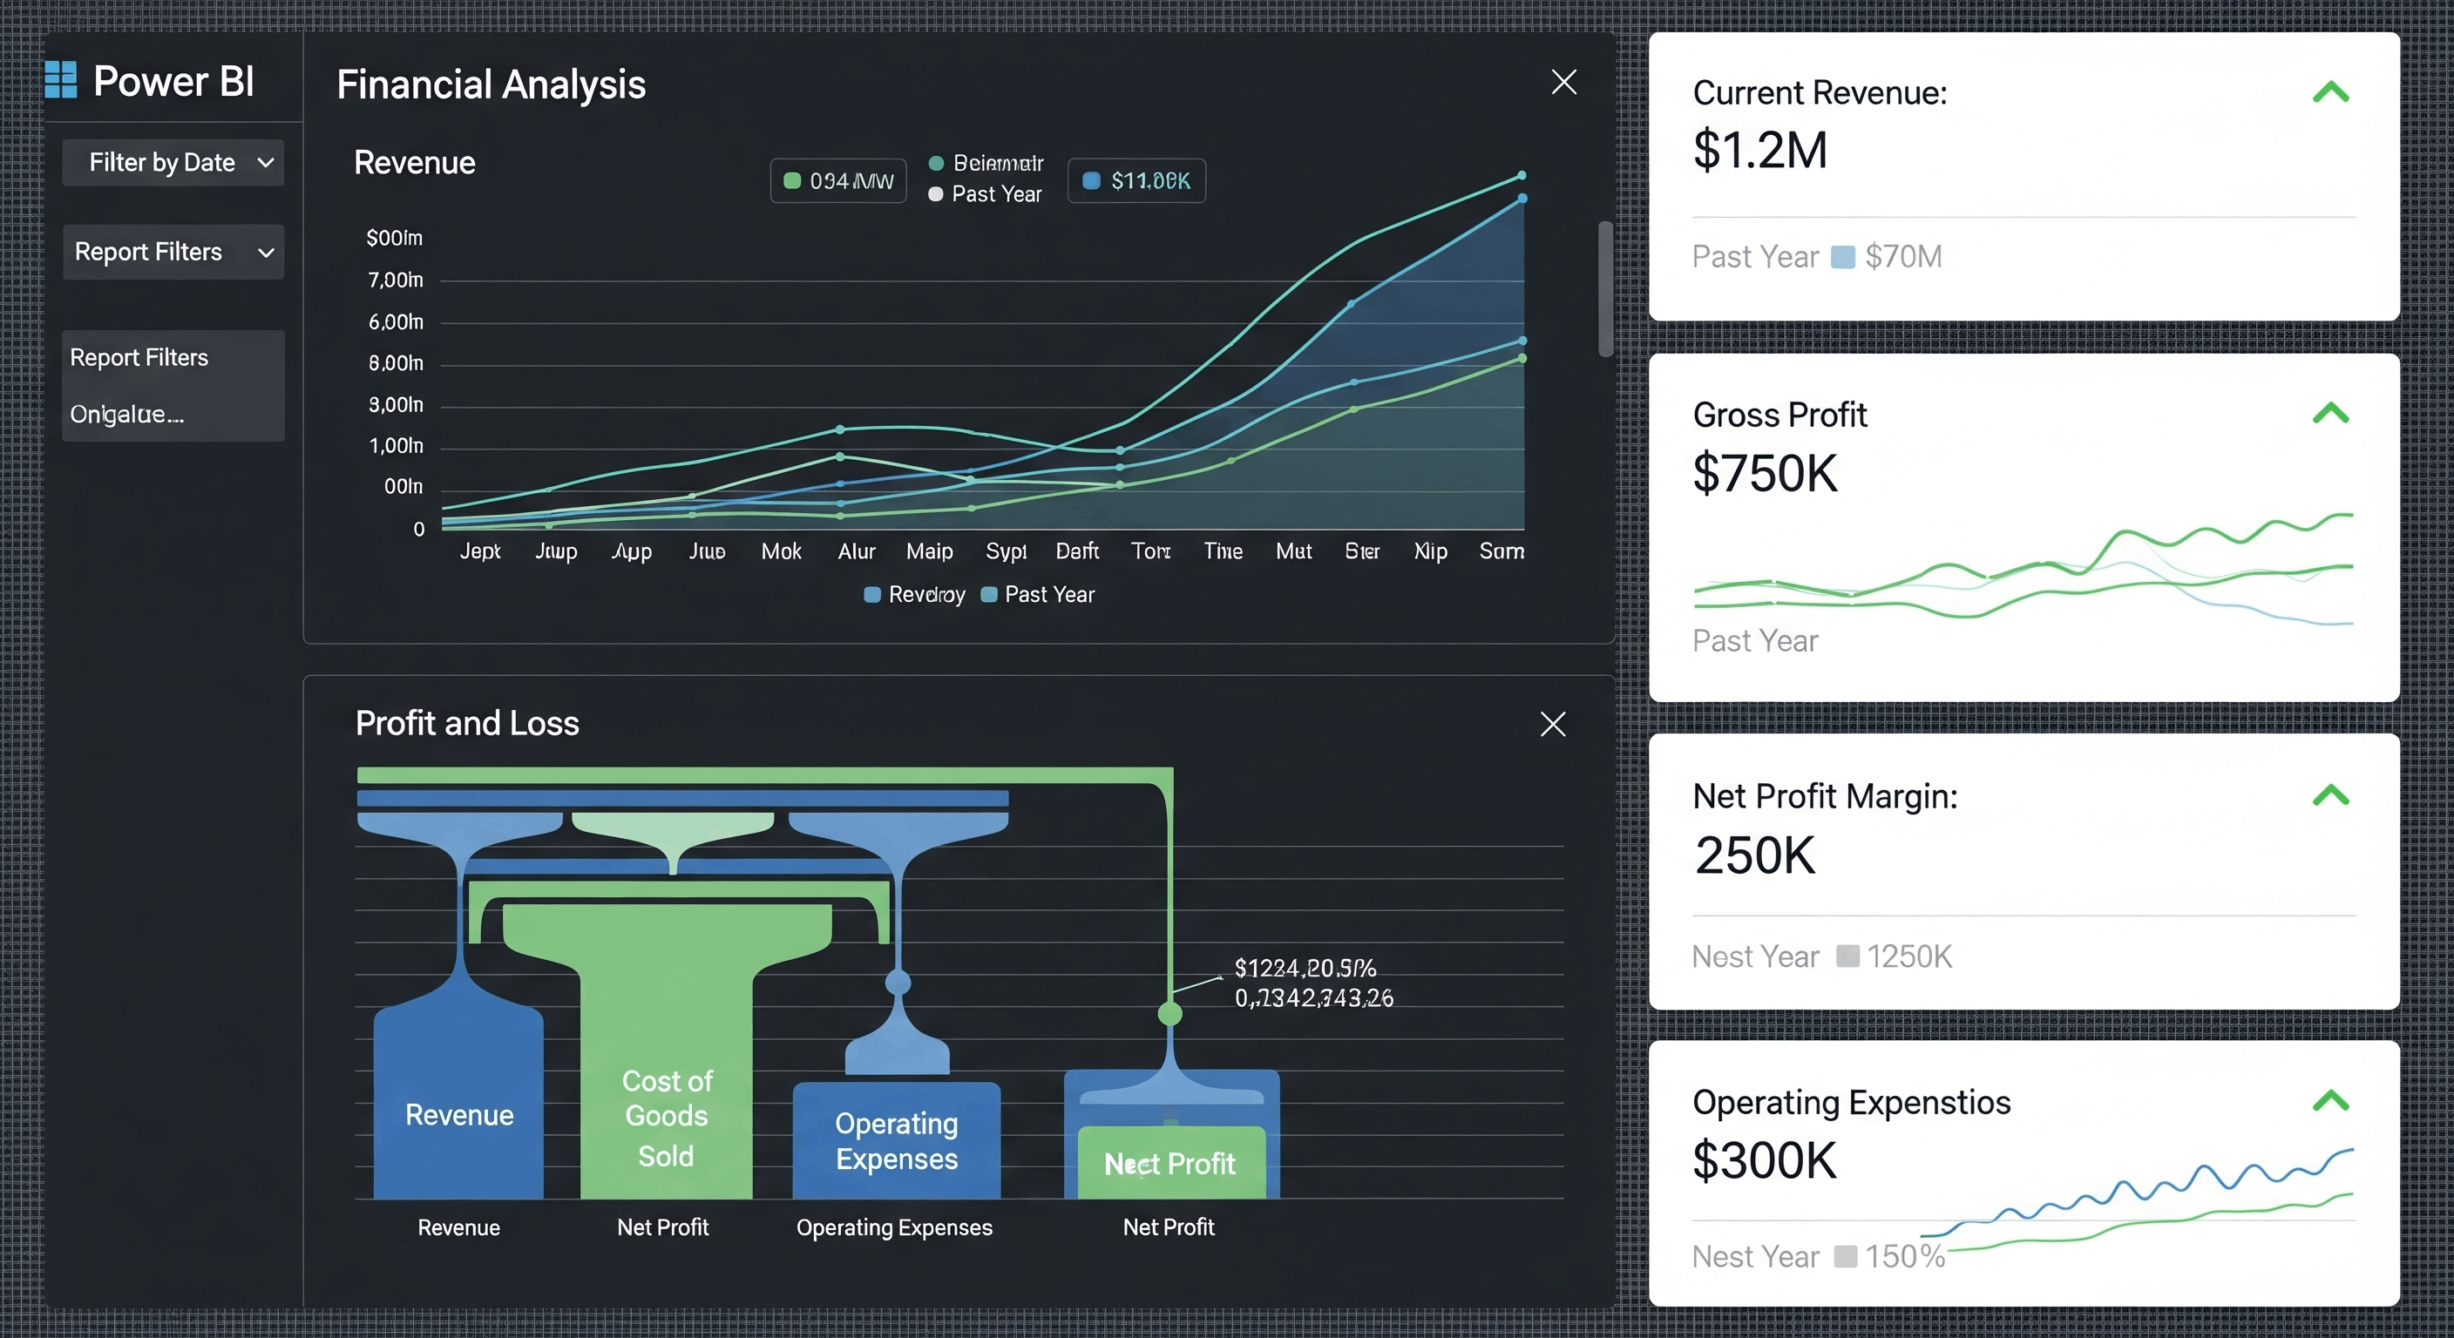Toggle the Revdroy legend below the chart
The width and height of the screenshot is (2454, 1338).
pyautogui.click(x=913, y=595)
